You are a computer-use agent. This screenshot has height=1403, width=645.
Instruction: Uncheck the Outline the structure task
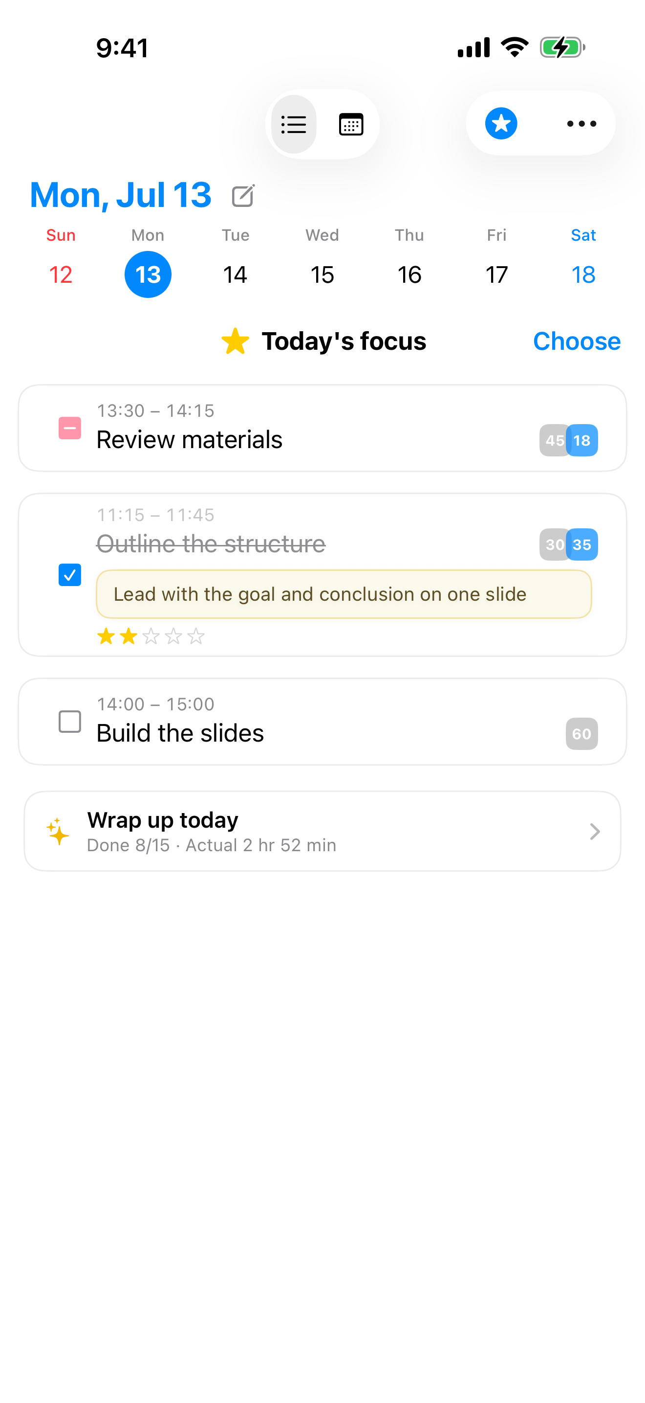coord(69,575)
